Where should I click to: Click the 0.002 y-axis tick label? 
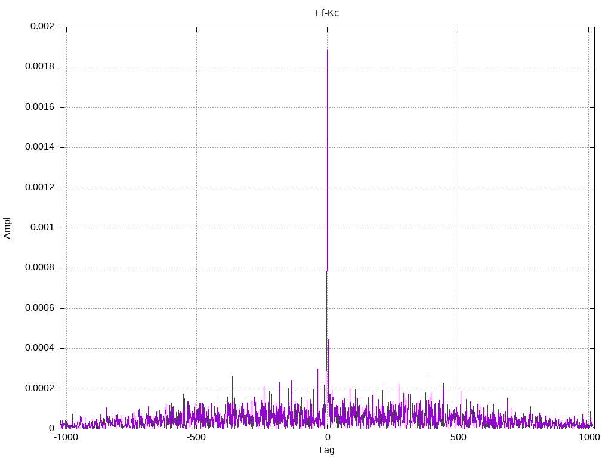pos(39,27)
